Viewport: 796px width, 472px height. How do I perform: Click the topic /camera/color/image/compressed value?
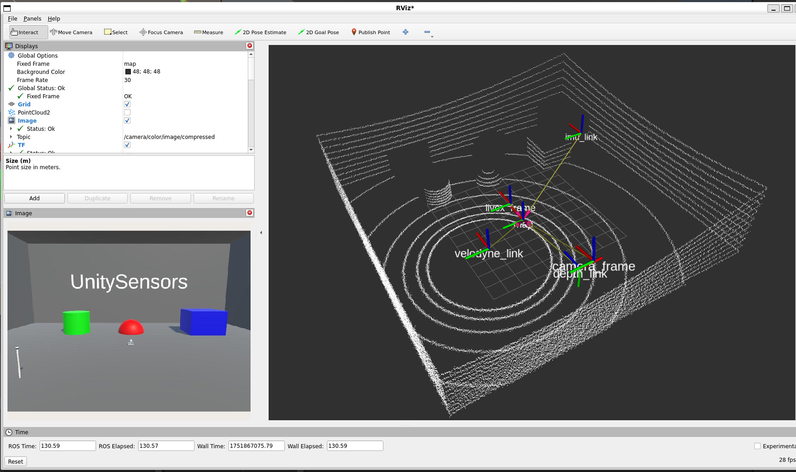coord(169,137)
